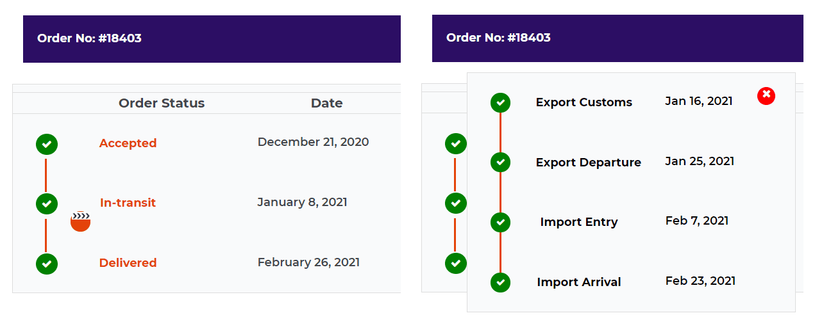Select the In-transit status label
Image resolution: width=815 pixels, height=320 pixels.
128,203
